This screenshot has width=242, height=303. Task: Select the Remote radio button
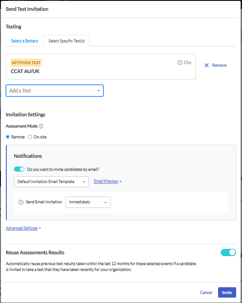8,137
